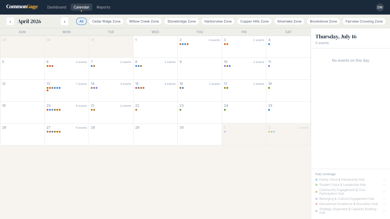
Task: Select the All zones filter
Action: pos(81,21)
